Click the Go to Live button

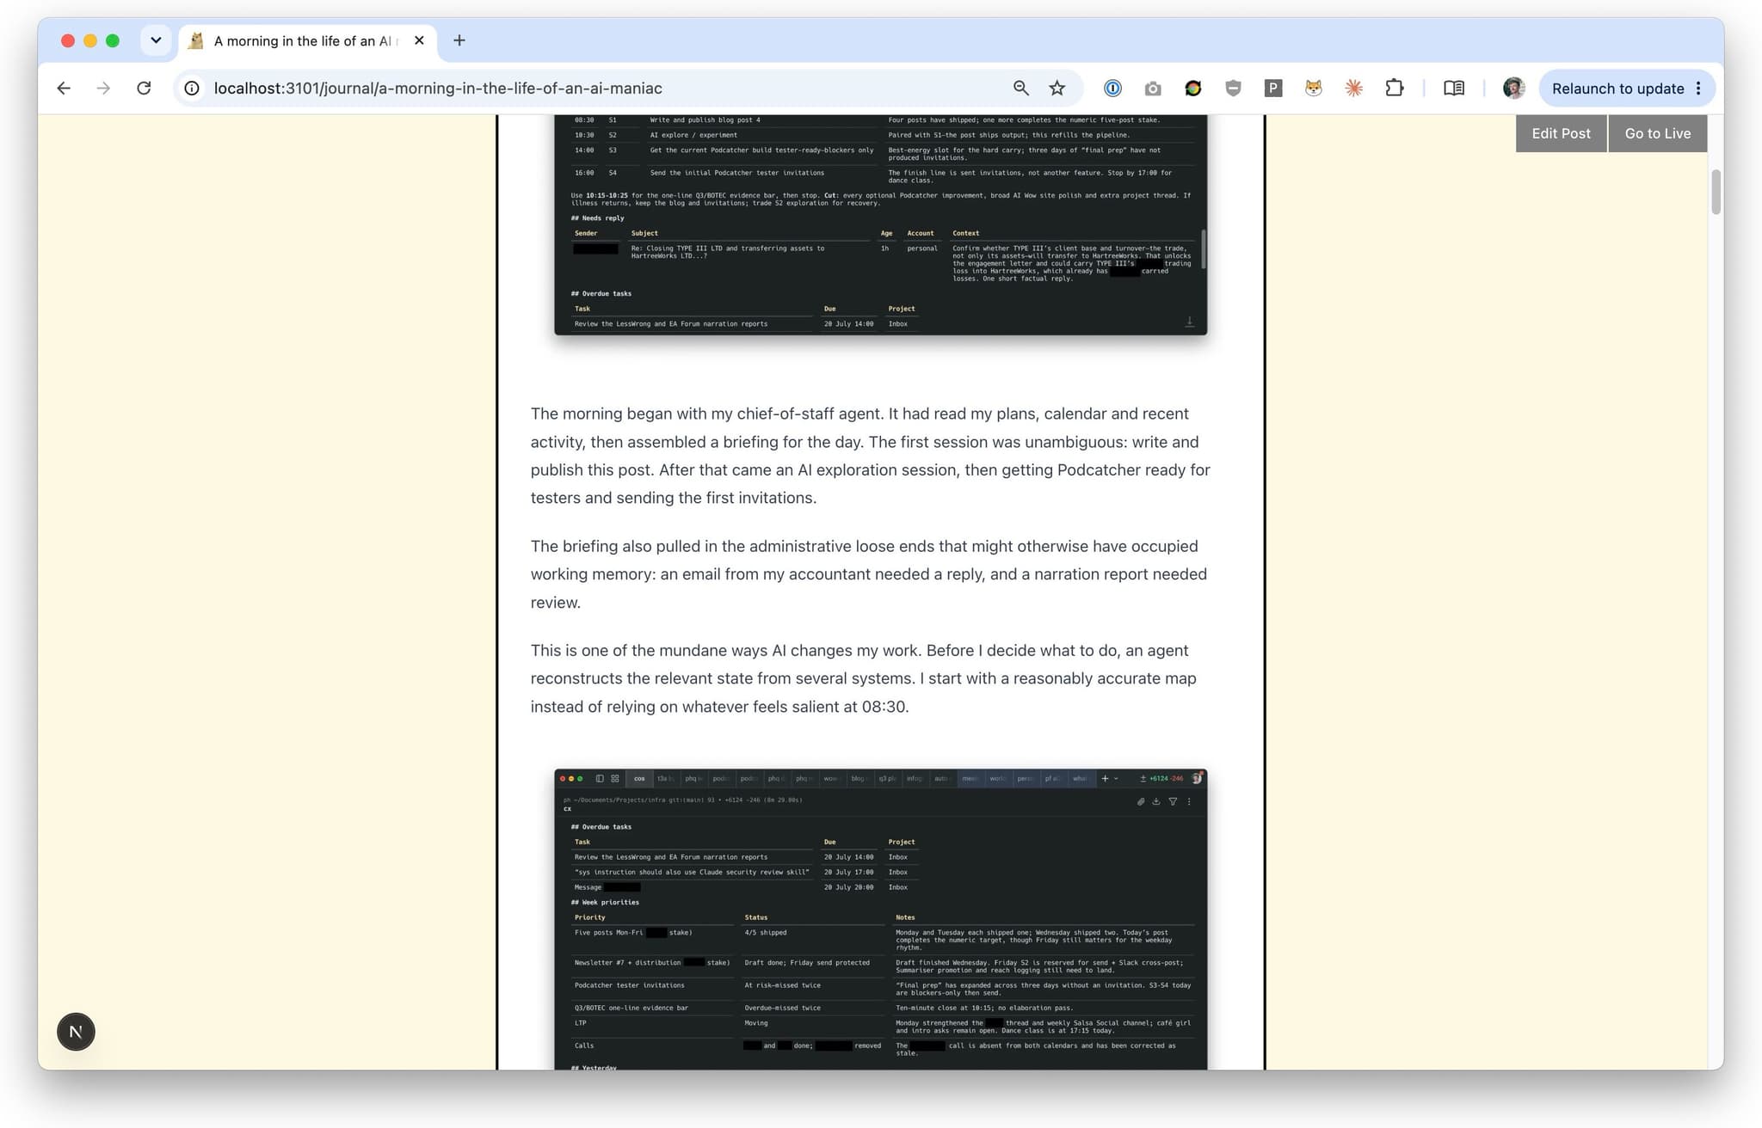[x=1657, y=133]
